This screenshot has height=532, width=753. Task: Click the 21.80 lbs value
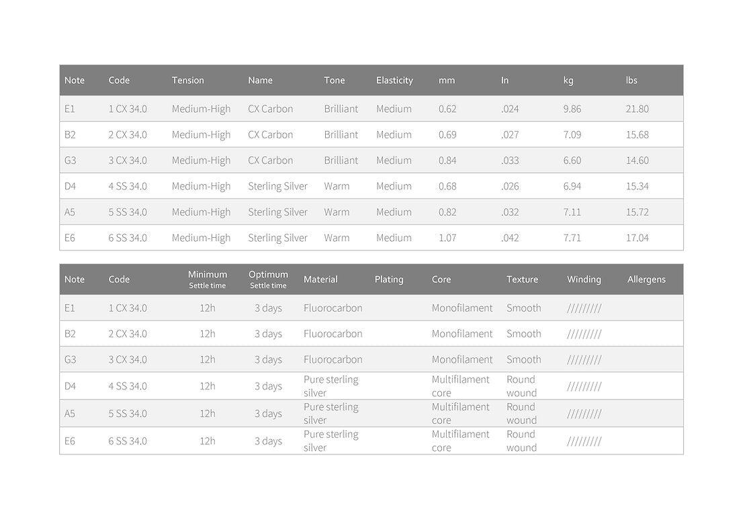click(x=637, y=109)
